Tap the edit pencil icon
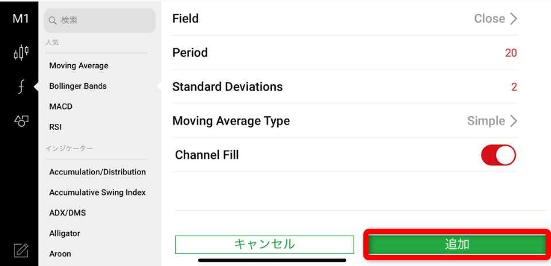 pyautogui.click(x=21, y=250)
